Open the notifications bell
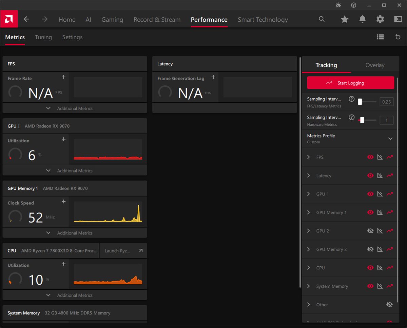The width and height of the screenshot is (407, 328). 363,19
